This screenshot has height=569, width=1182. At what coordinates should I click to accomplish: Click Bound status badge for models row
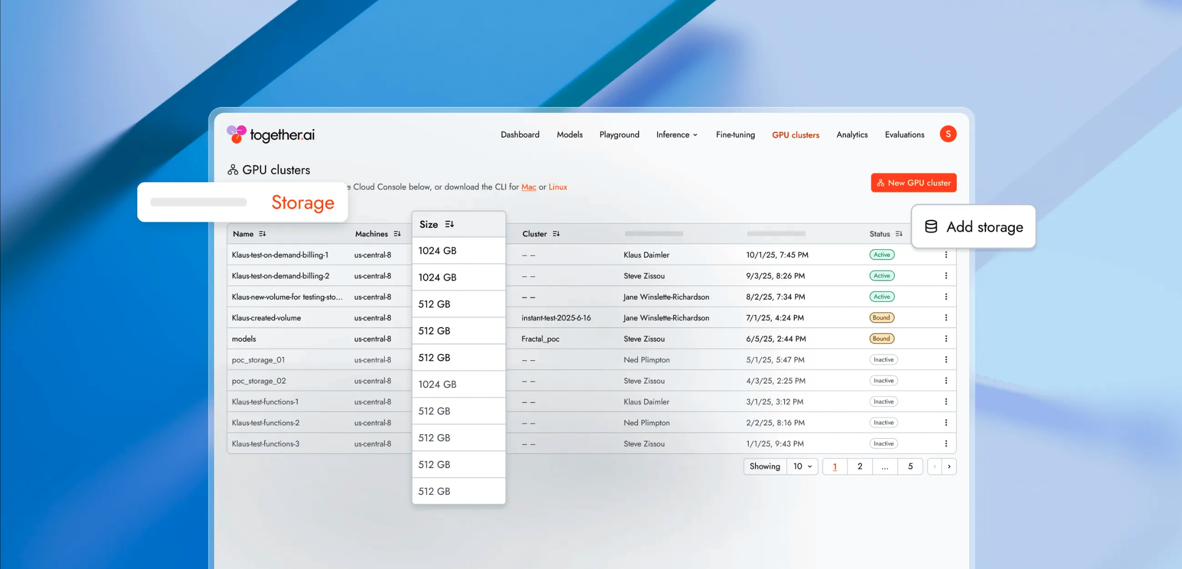(881, 339)
